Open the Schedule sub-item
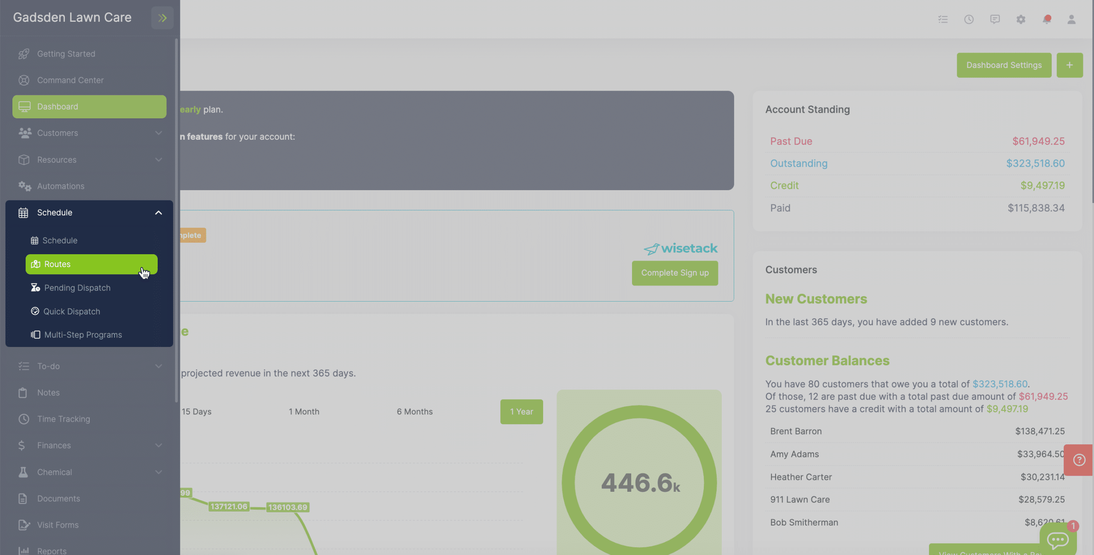This screenshot has width=1094, height=555. point(91,241)
